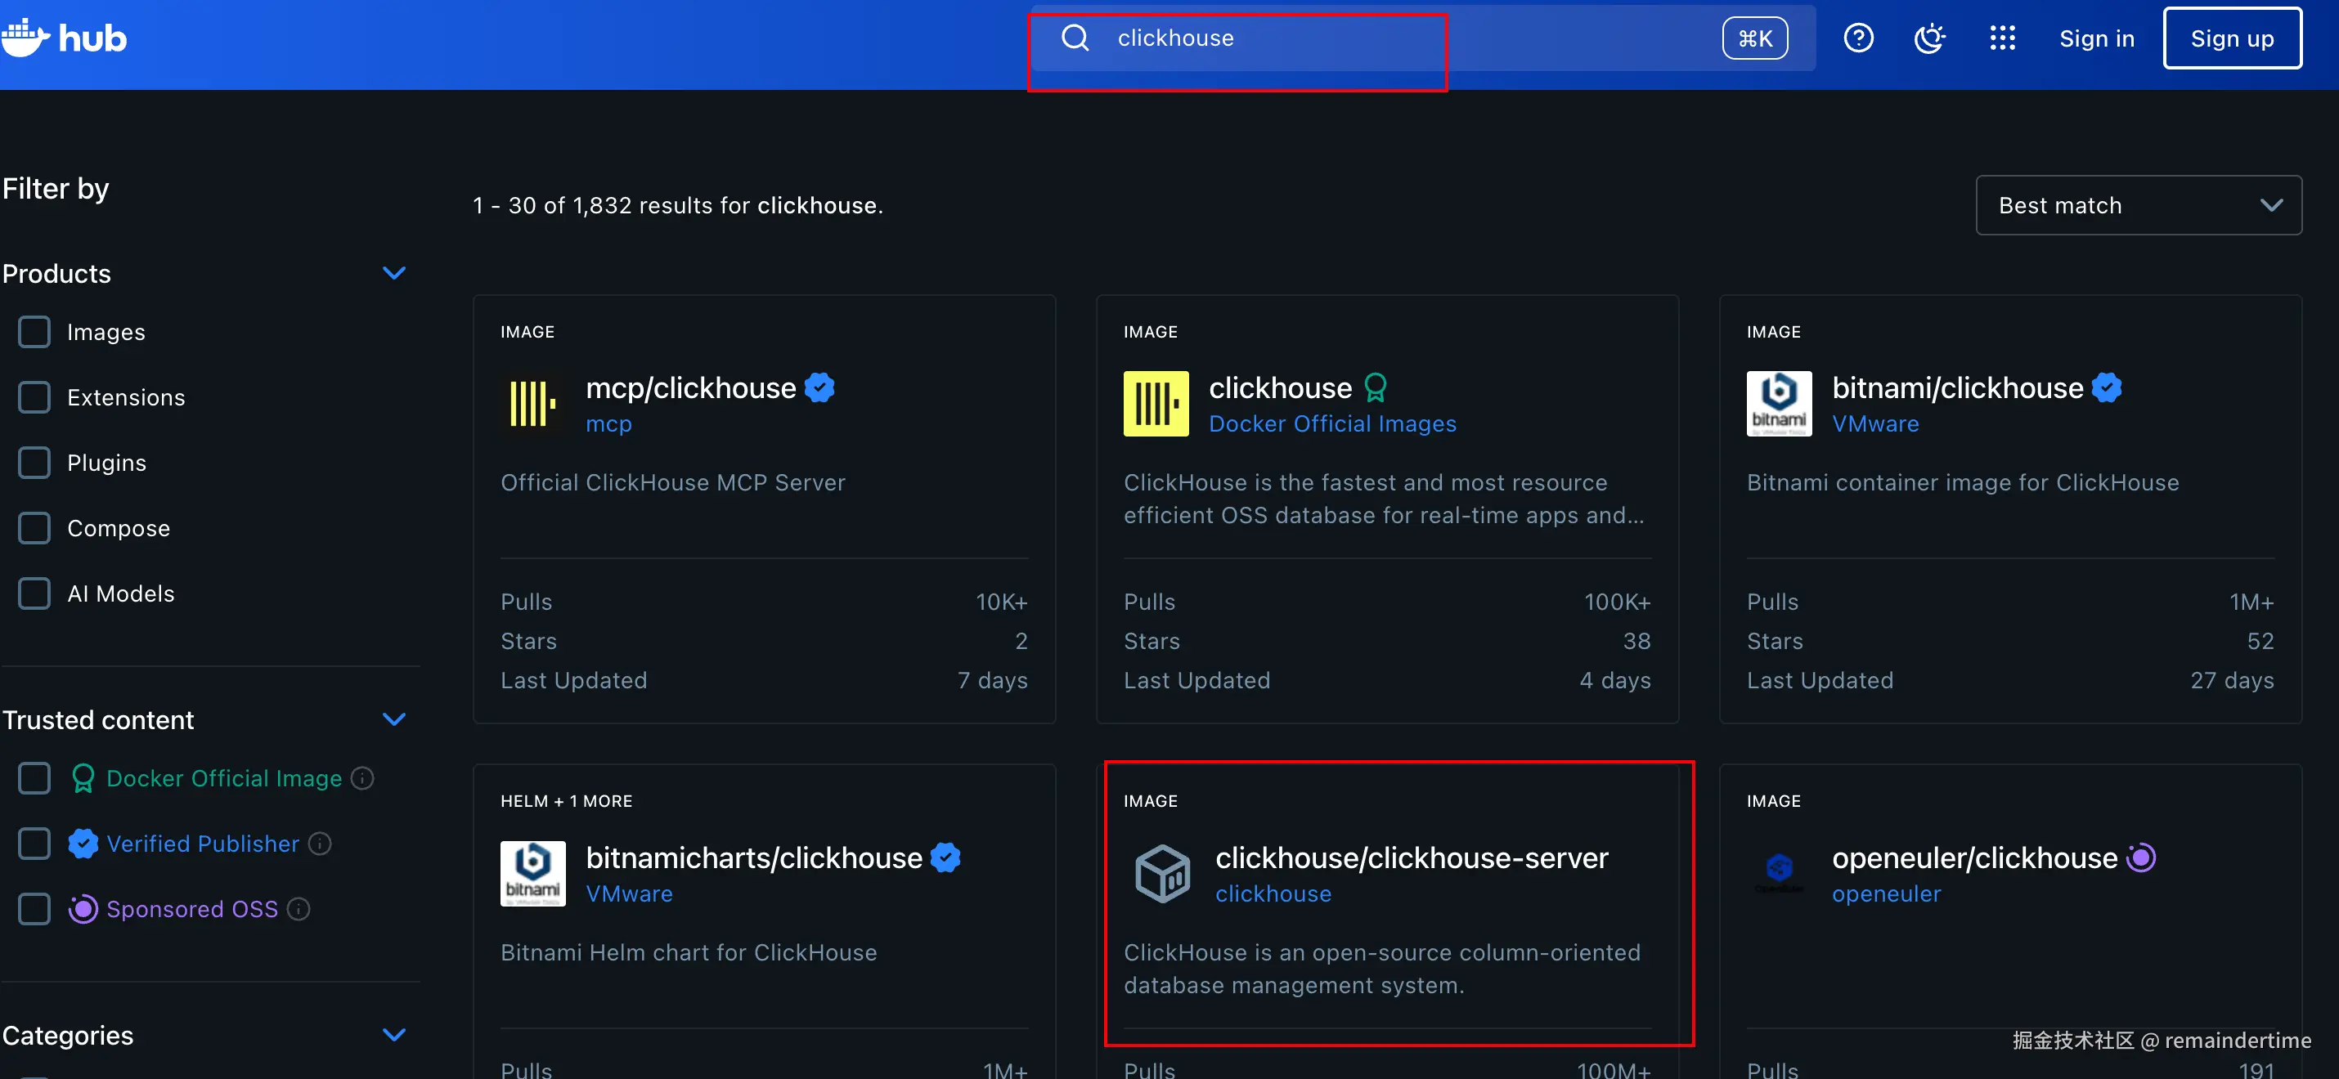Click the clickhouse-server cube logo
The height and width of the screenshot is (1079, 2339).
(1162, 873)
